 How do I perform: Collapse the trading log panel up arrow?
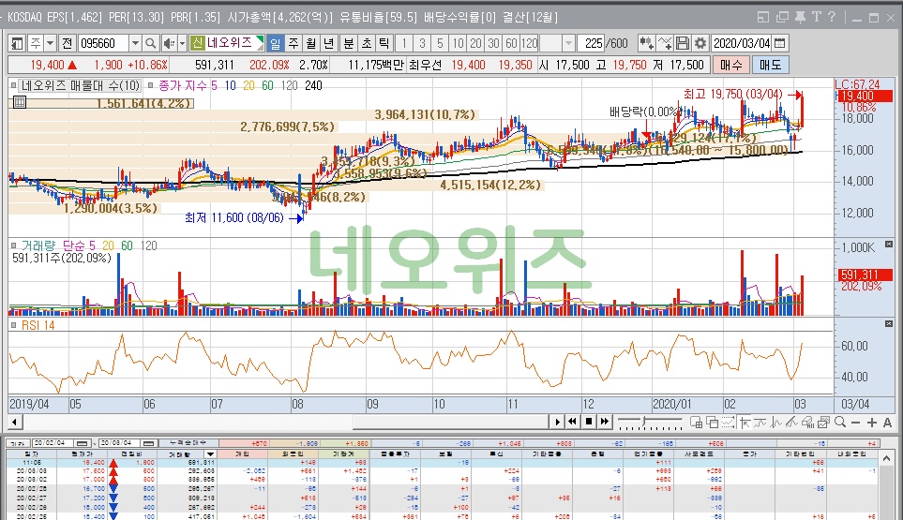(887, 458)
